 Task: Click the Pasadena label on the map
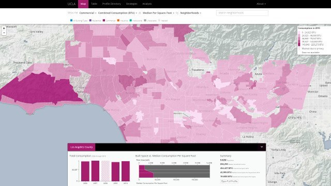point(198,70)
